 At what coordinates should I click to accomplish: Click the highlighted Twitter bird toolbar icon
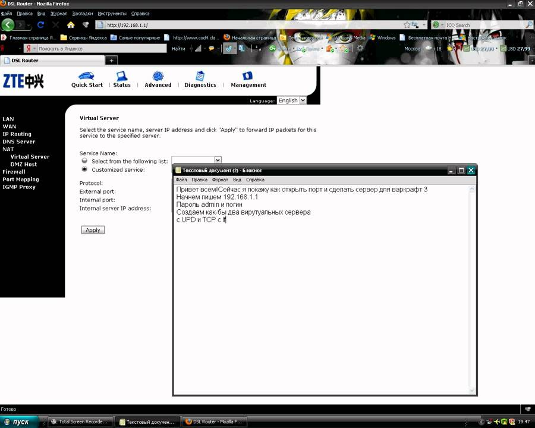pos(229,49)
